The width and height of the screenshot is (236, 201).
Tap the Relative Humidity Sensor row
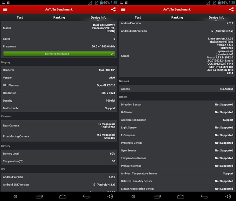point(177,181)
